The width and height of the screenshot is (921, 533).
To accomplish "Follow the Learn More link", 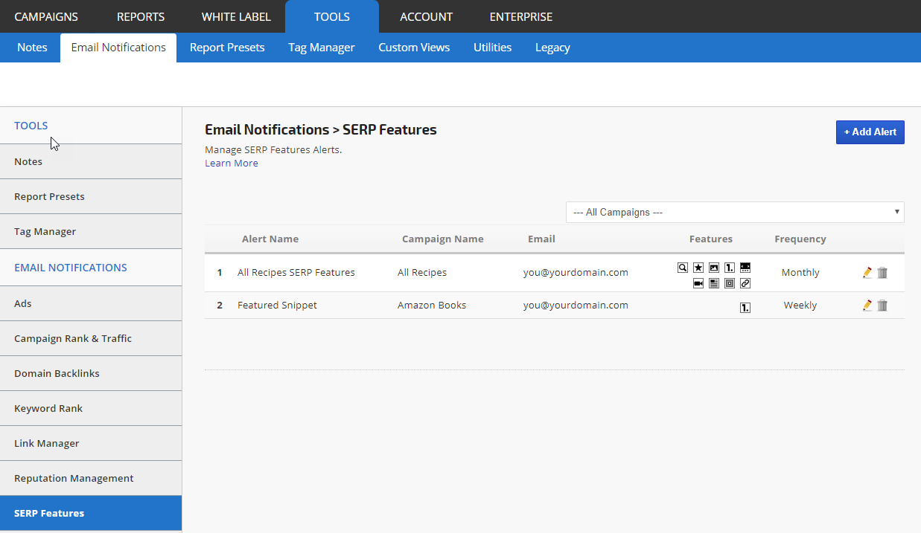I will [232, 164].
